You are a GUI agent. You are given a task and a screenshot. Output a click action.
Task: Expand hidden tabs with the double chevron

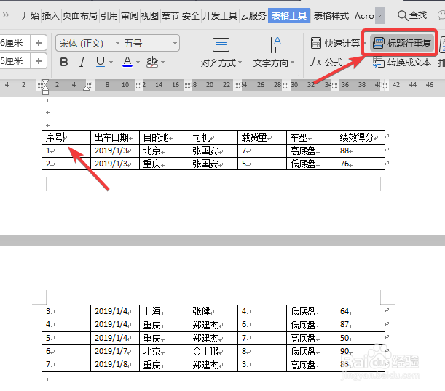5,15
